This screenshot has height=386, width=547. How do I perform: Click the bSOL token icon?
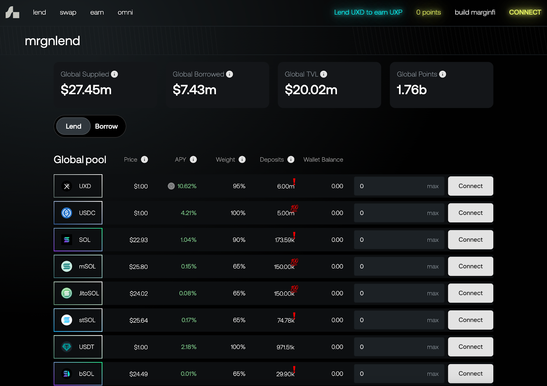tap(67, 374)
